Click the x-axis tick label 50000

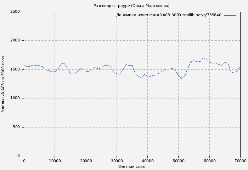[178, 161]
